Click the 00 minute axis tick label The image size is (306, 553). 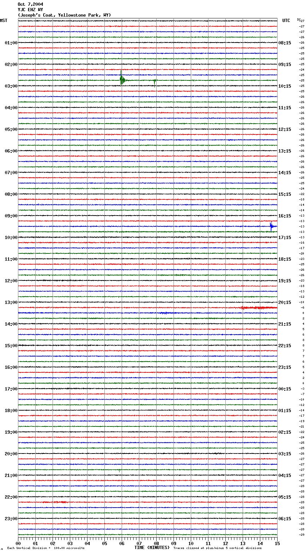pos(18,544)
